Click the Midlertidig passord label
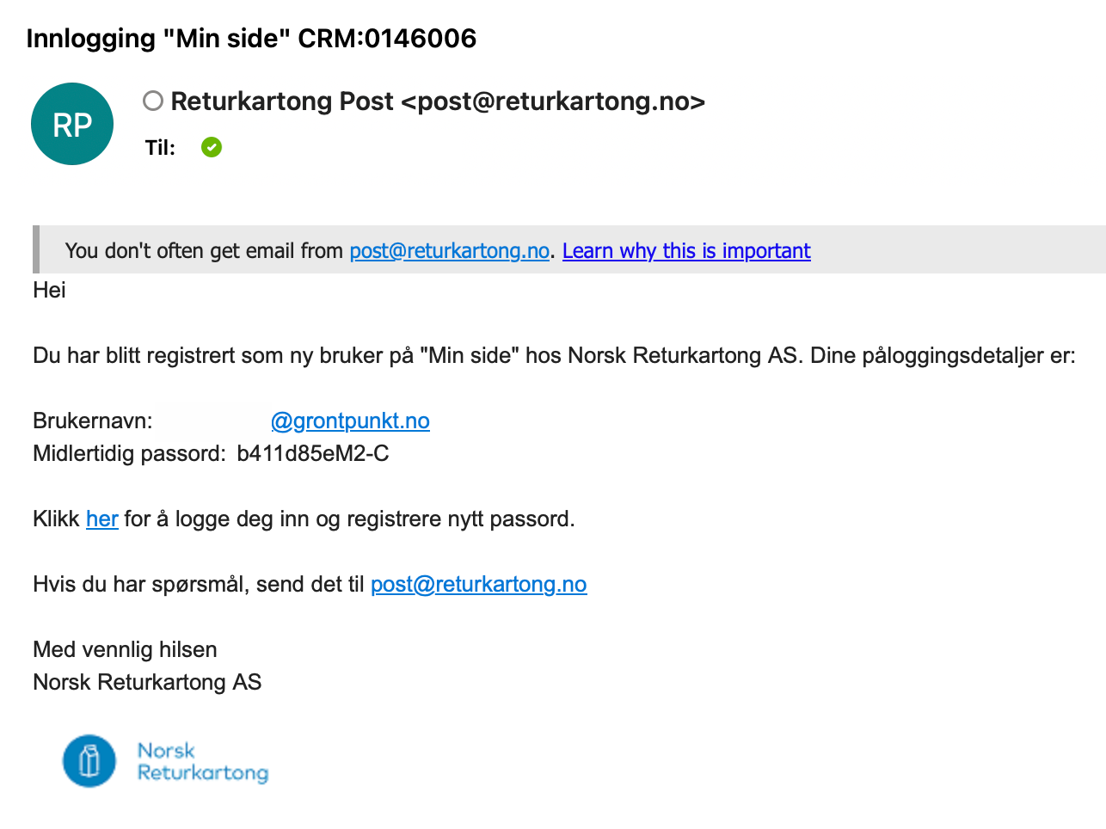Screen dimensions: 1106x829 click(130, 453)
